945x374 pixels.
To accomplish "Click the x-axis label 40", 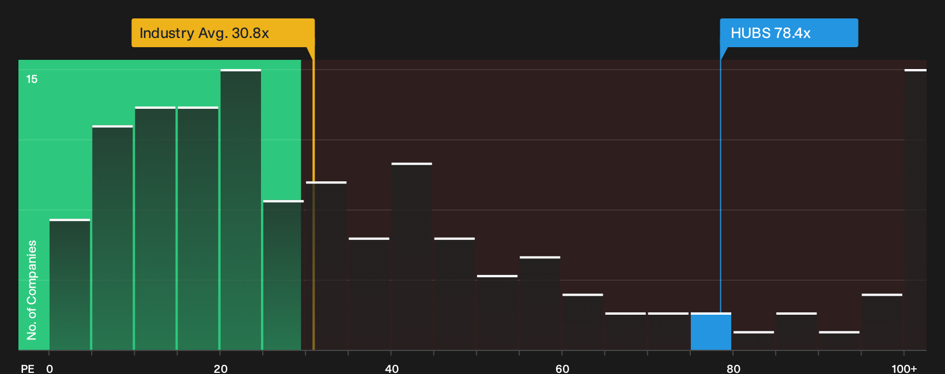I will 392,368.
